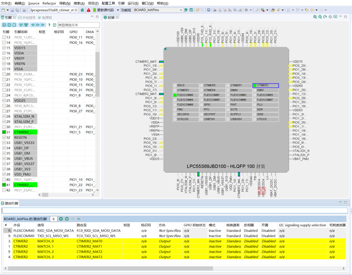Enable the checkbox for pin 20 PIO0_23
Image resolution: width=352 pixels, height=275 pixels.
(x=4, y=74)
